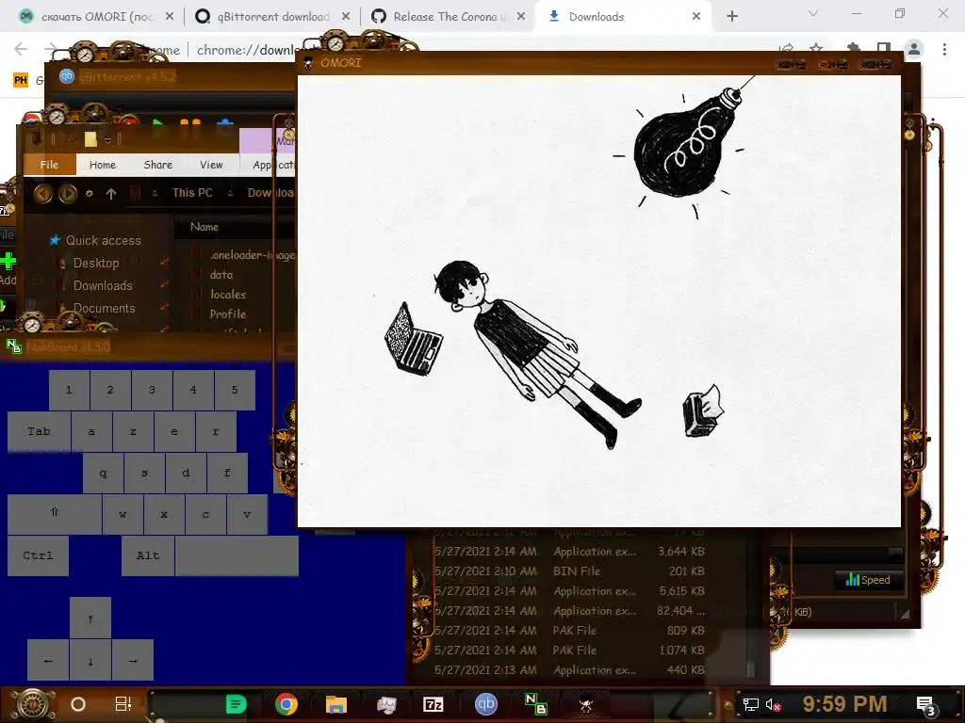The image size is (965, 723).
Task: Click the Alt key in NohBoard
Action: pos(148,555)
